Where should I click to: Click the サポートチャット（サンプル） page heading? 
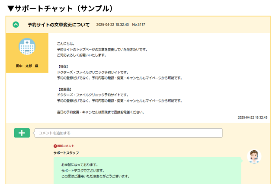61,8
